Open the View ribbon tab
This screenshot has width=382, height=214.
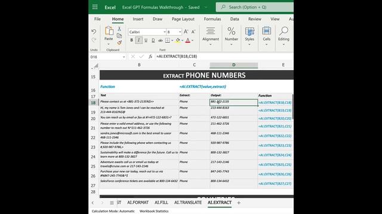[275, 19]
